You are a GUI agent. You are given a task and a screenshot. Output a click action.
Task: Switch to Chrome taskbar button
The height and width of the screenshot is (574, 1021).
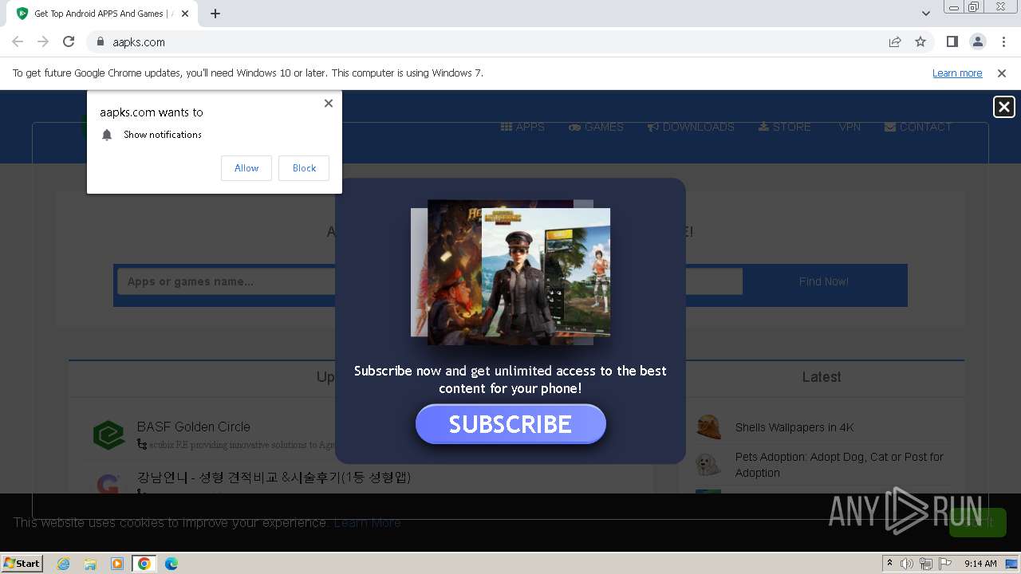(x=144, y=564)
